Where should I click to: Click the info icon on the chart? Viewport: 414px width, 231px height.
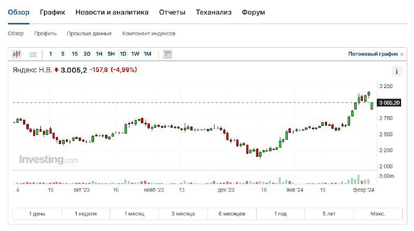click(x=397, y=72)
